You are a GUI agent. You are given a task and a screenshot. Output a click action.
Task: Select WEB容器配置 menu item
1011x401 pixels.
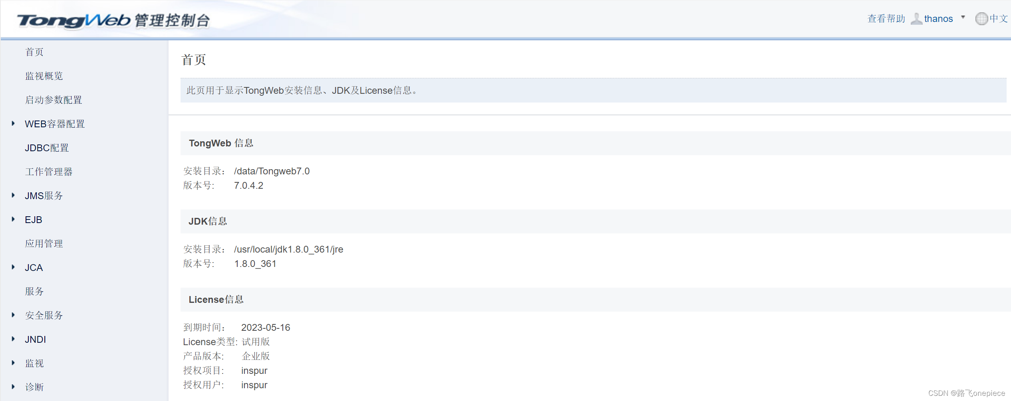tap(55, 124)
